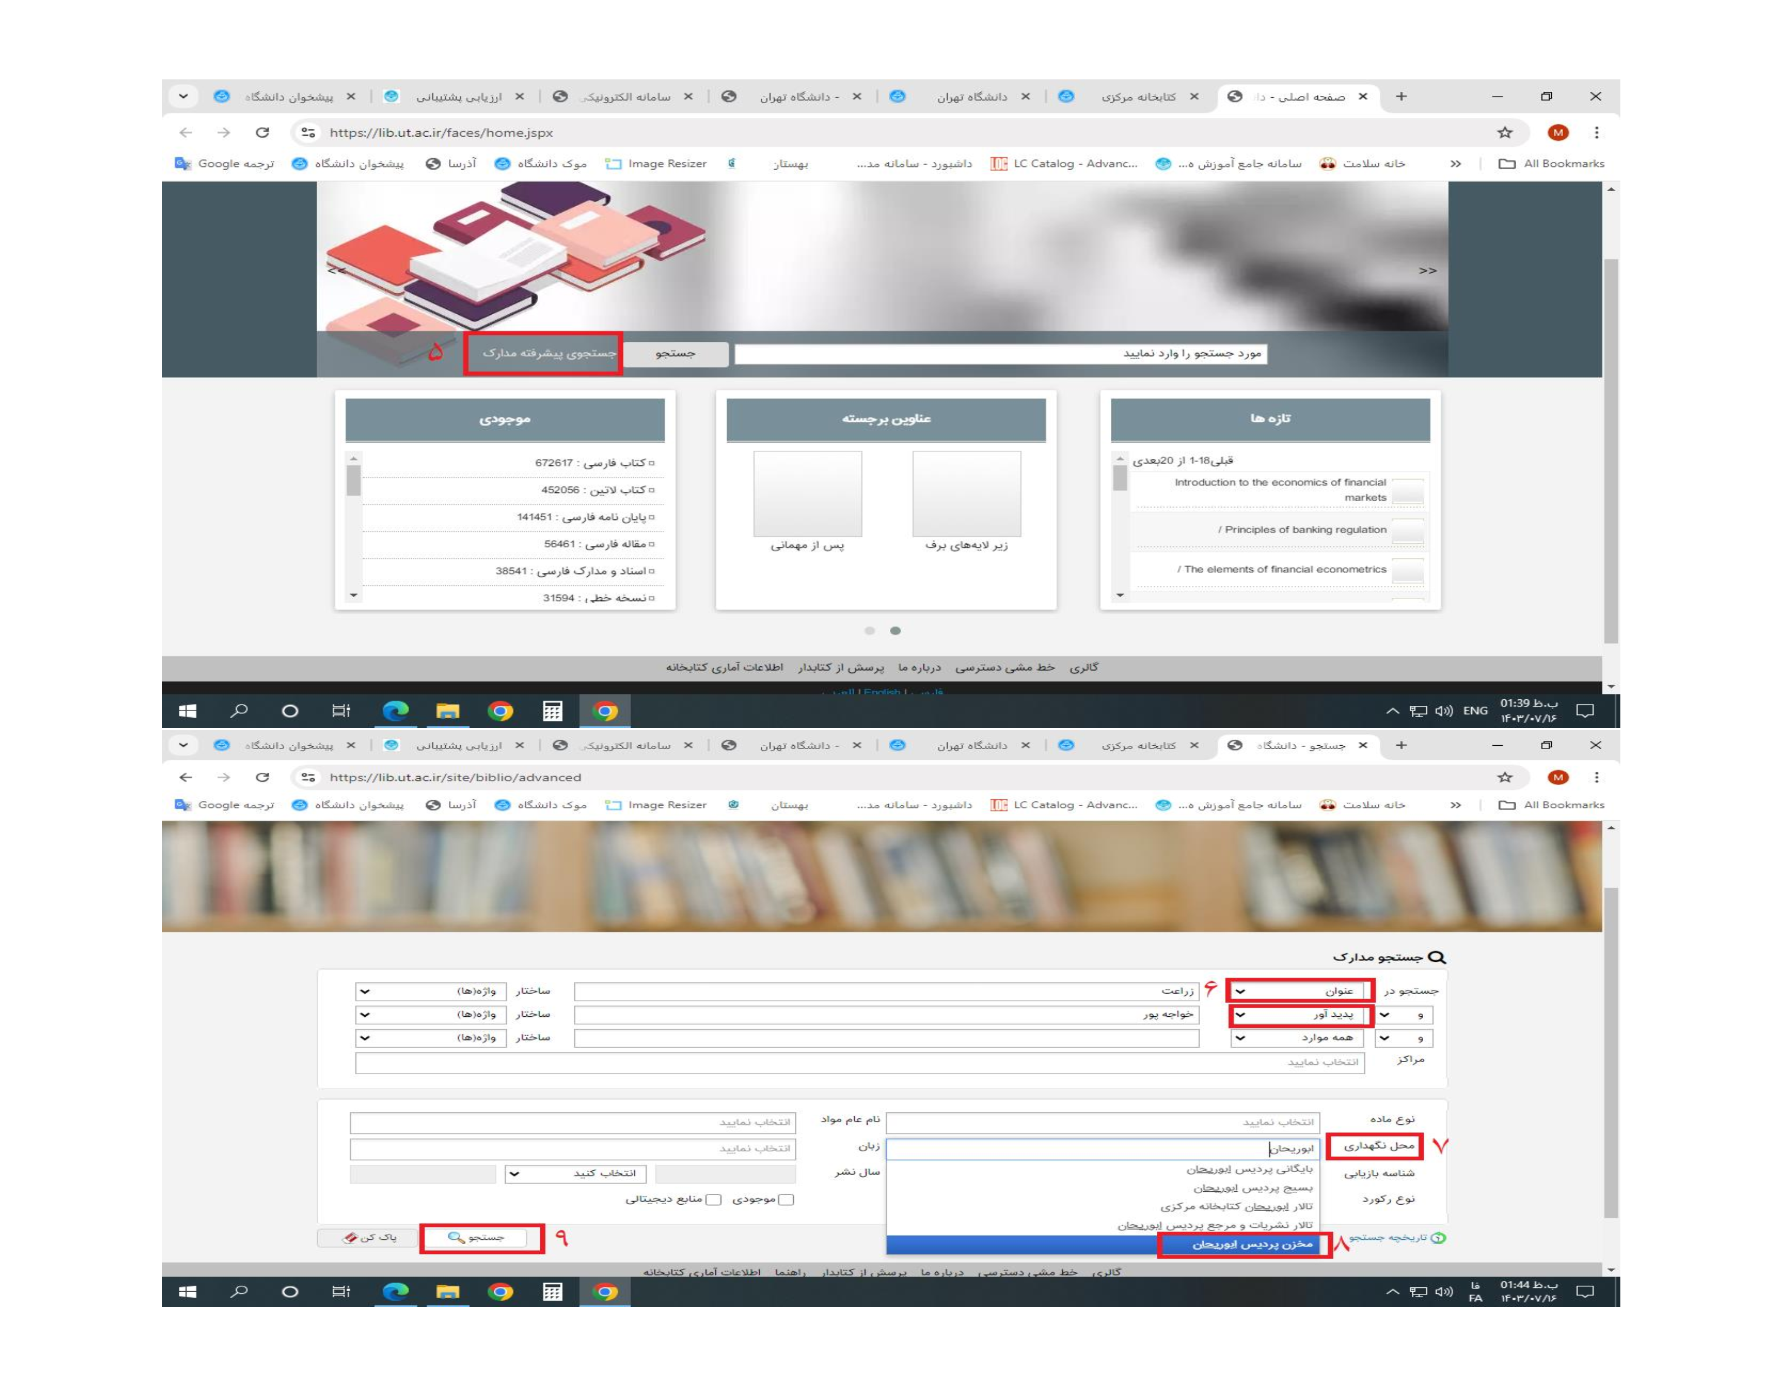This screenshot has height=1377, width=1783.
Task: Open Image Resizer bookmark in biblio/advanced window
Action: [656, 805]
